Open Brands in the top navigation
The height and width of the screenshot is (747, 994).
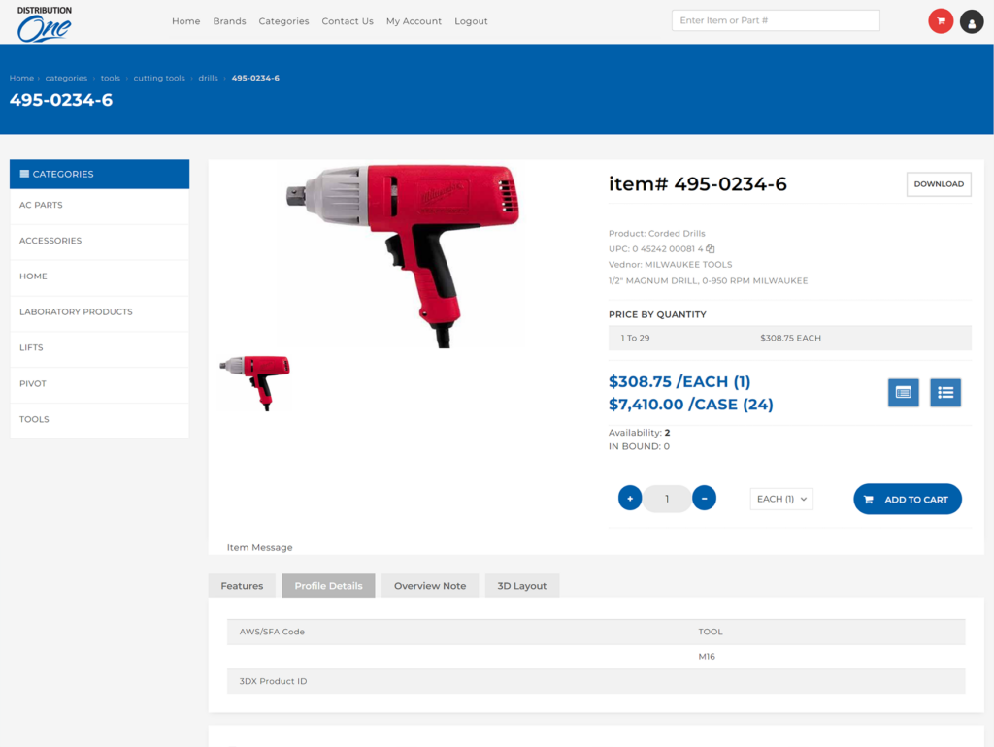229,21
